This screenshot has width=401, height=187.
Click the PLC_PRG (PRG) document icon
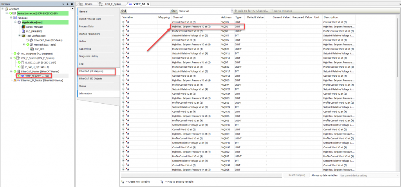point(23,31)
